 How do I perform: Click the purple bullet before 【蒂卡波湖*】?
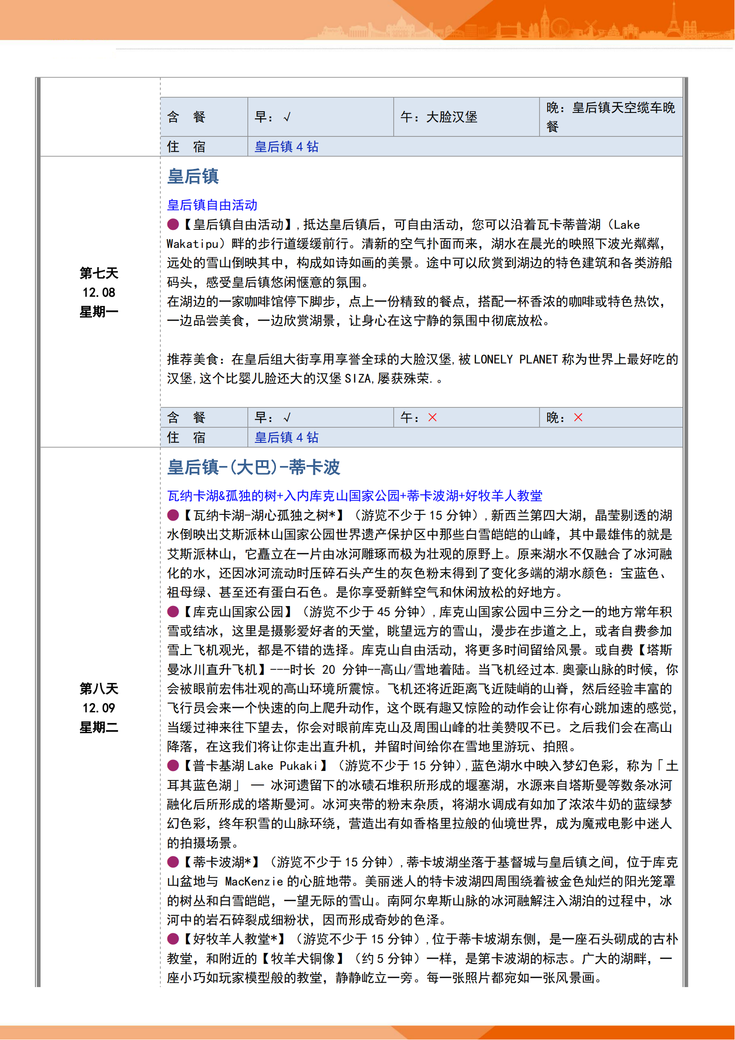pos(173,862)
